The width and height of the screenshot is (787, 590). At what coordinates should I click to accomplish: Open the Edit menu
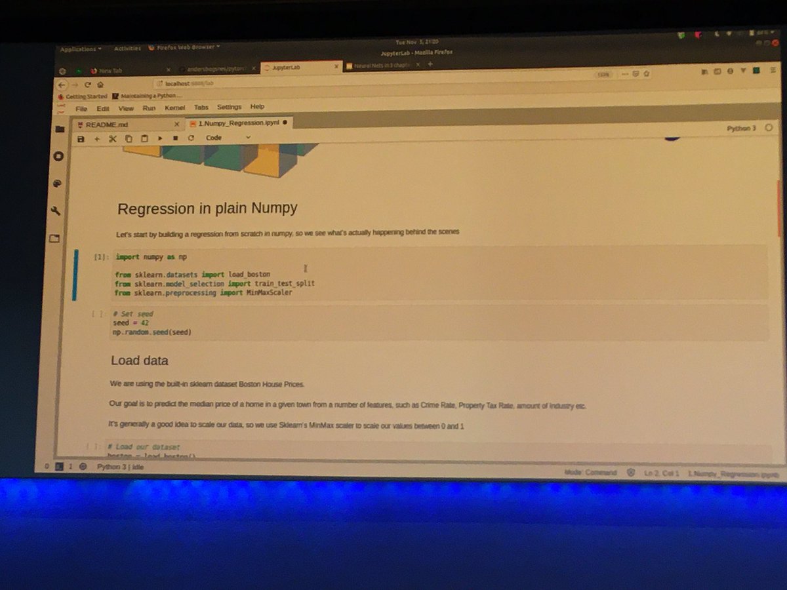tap(103, 109)
